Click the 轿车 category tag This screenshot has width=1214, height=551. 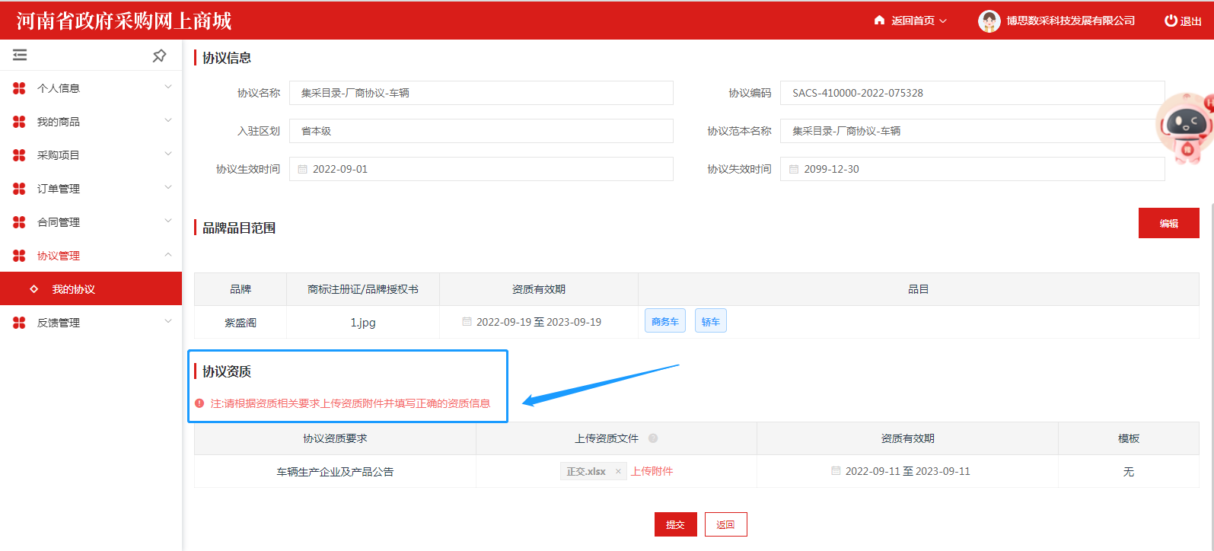tap(711, 321)
